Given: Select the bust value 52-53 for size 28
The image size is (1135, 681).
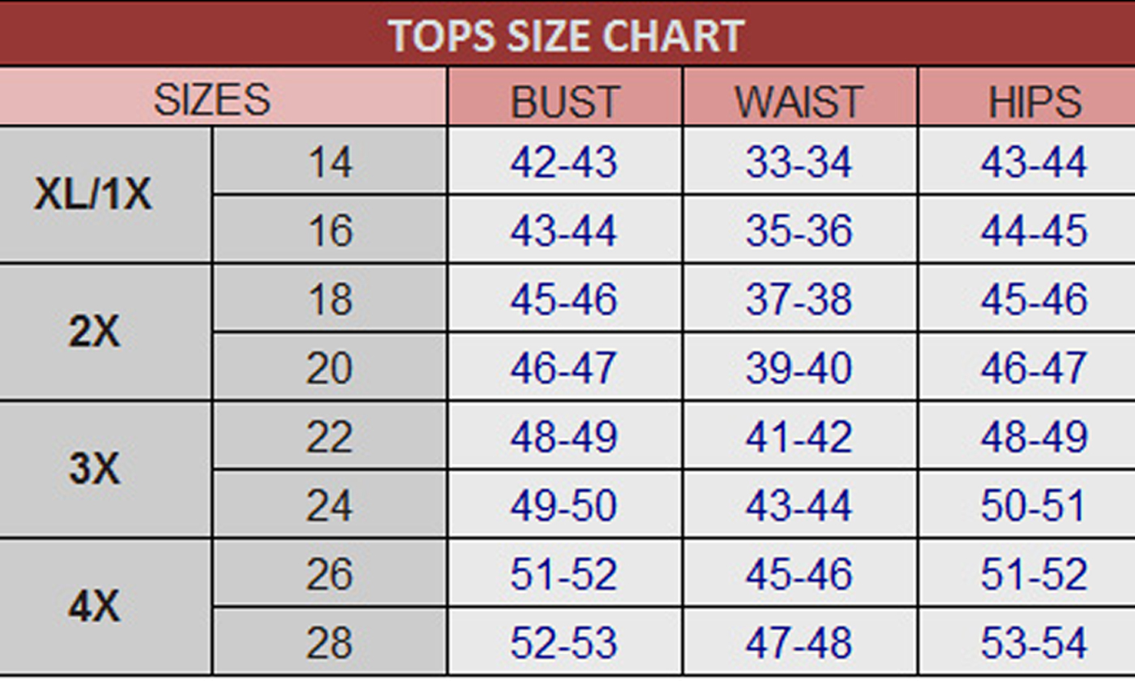Looking at the screenshot, I should (564, 644).
